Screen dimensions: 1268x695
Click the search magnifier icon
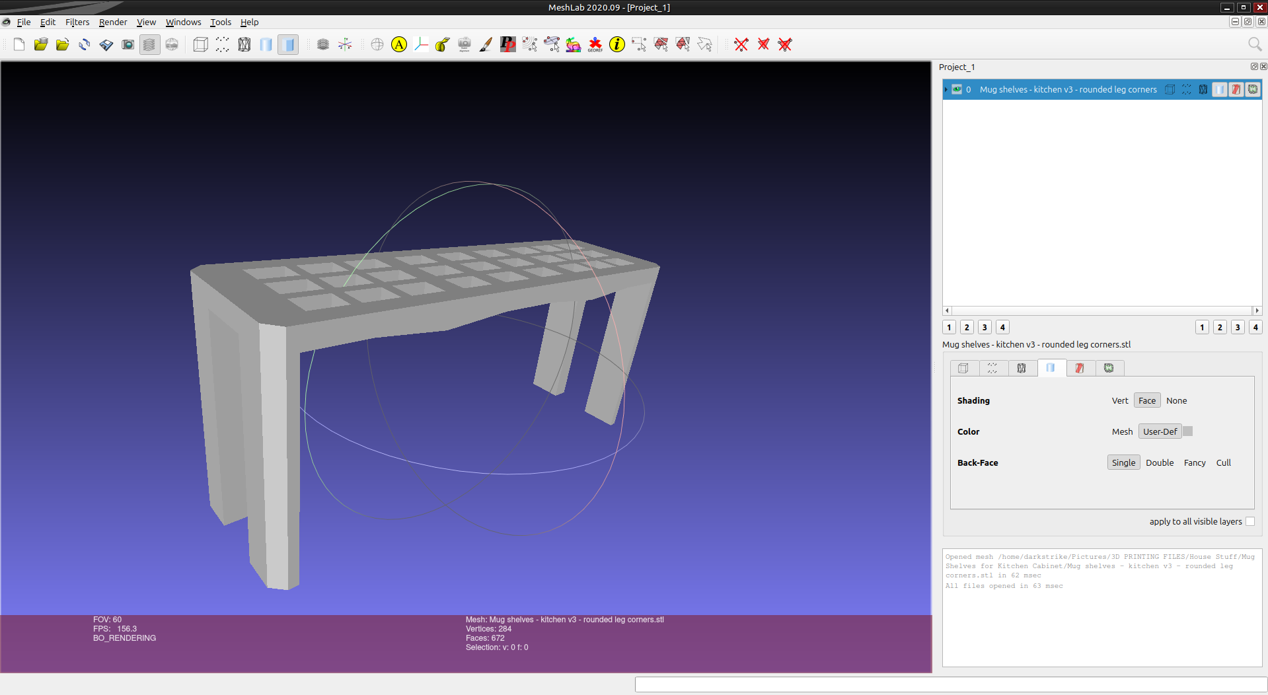1255,44
